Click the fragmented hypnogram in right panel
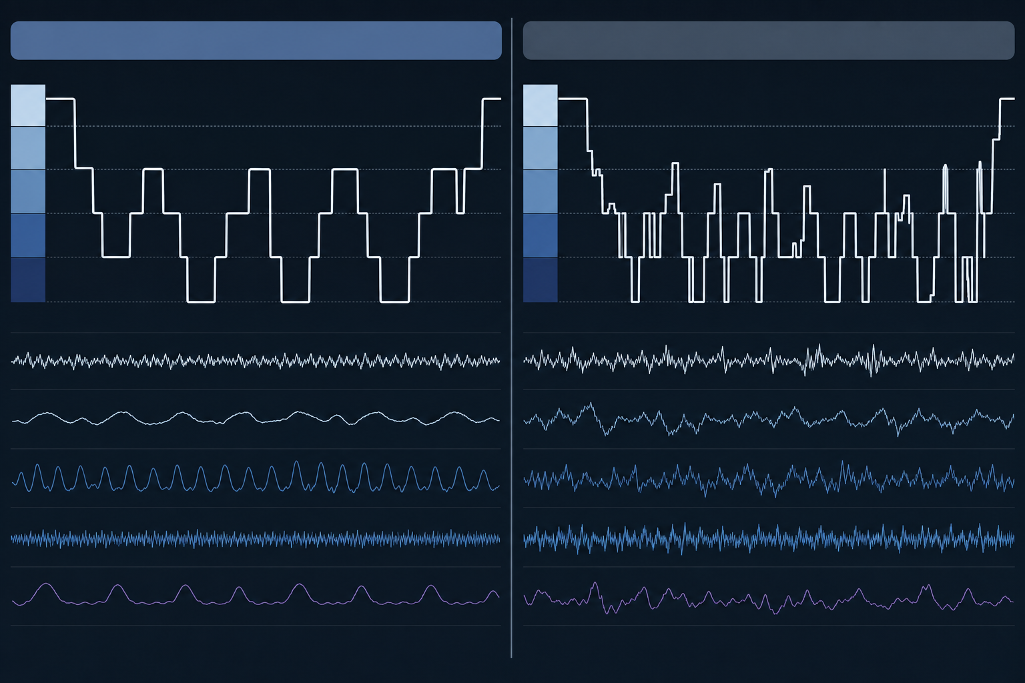 point(786,200)
